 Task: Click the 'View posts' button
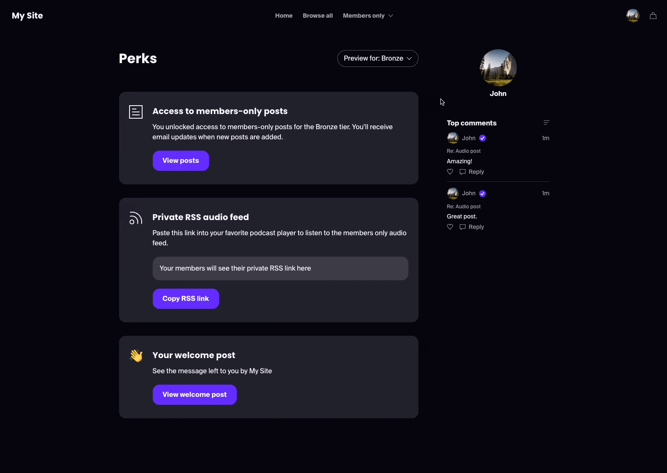[x=180, y=160]
